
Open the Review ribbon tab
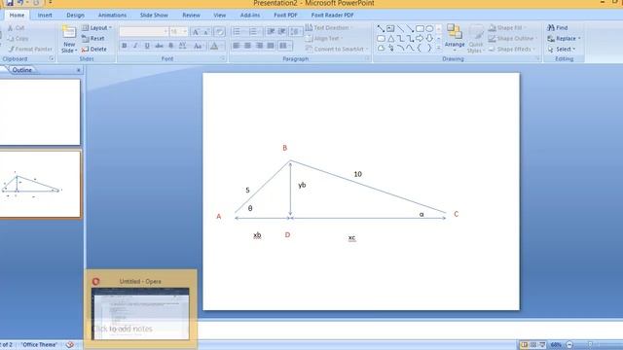(x=191, y=16)
